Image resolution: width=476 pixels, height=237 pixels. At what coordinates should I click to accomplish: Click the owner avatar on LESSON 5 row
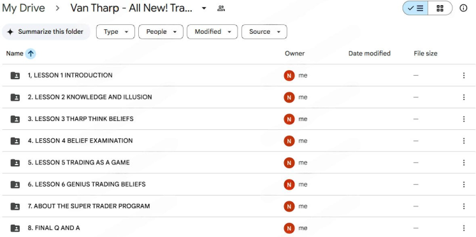point(289,162)
